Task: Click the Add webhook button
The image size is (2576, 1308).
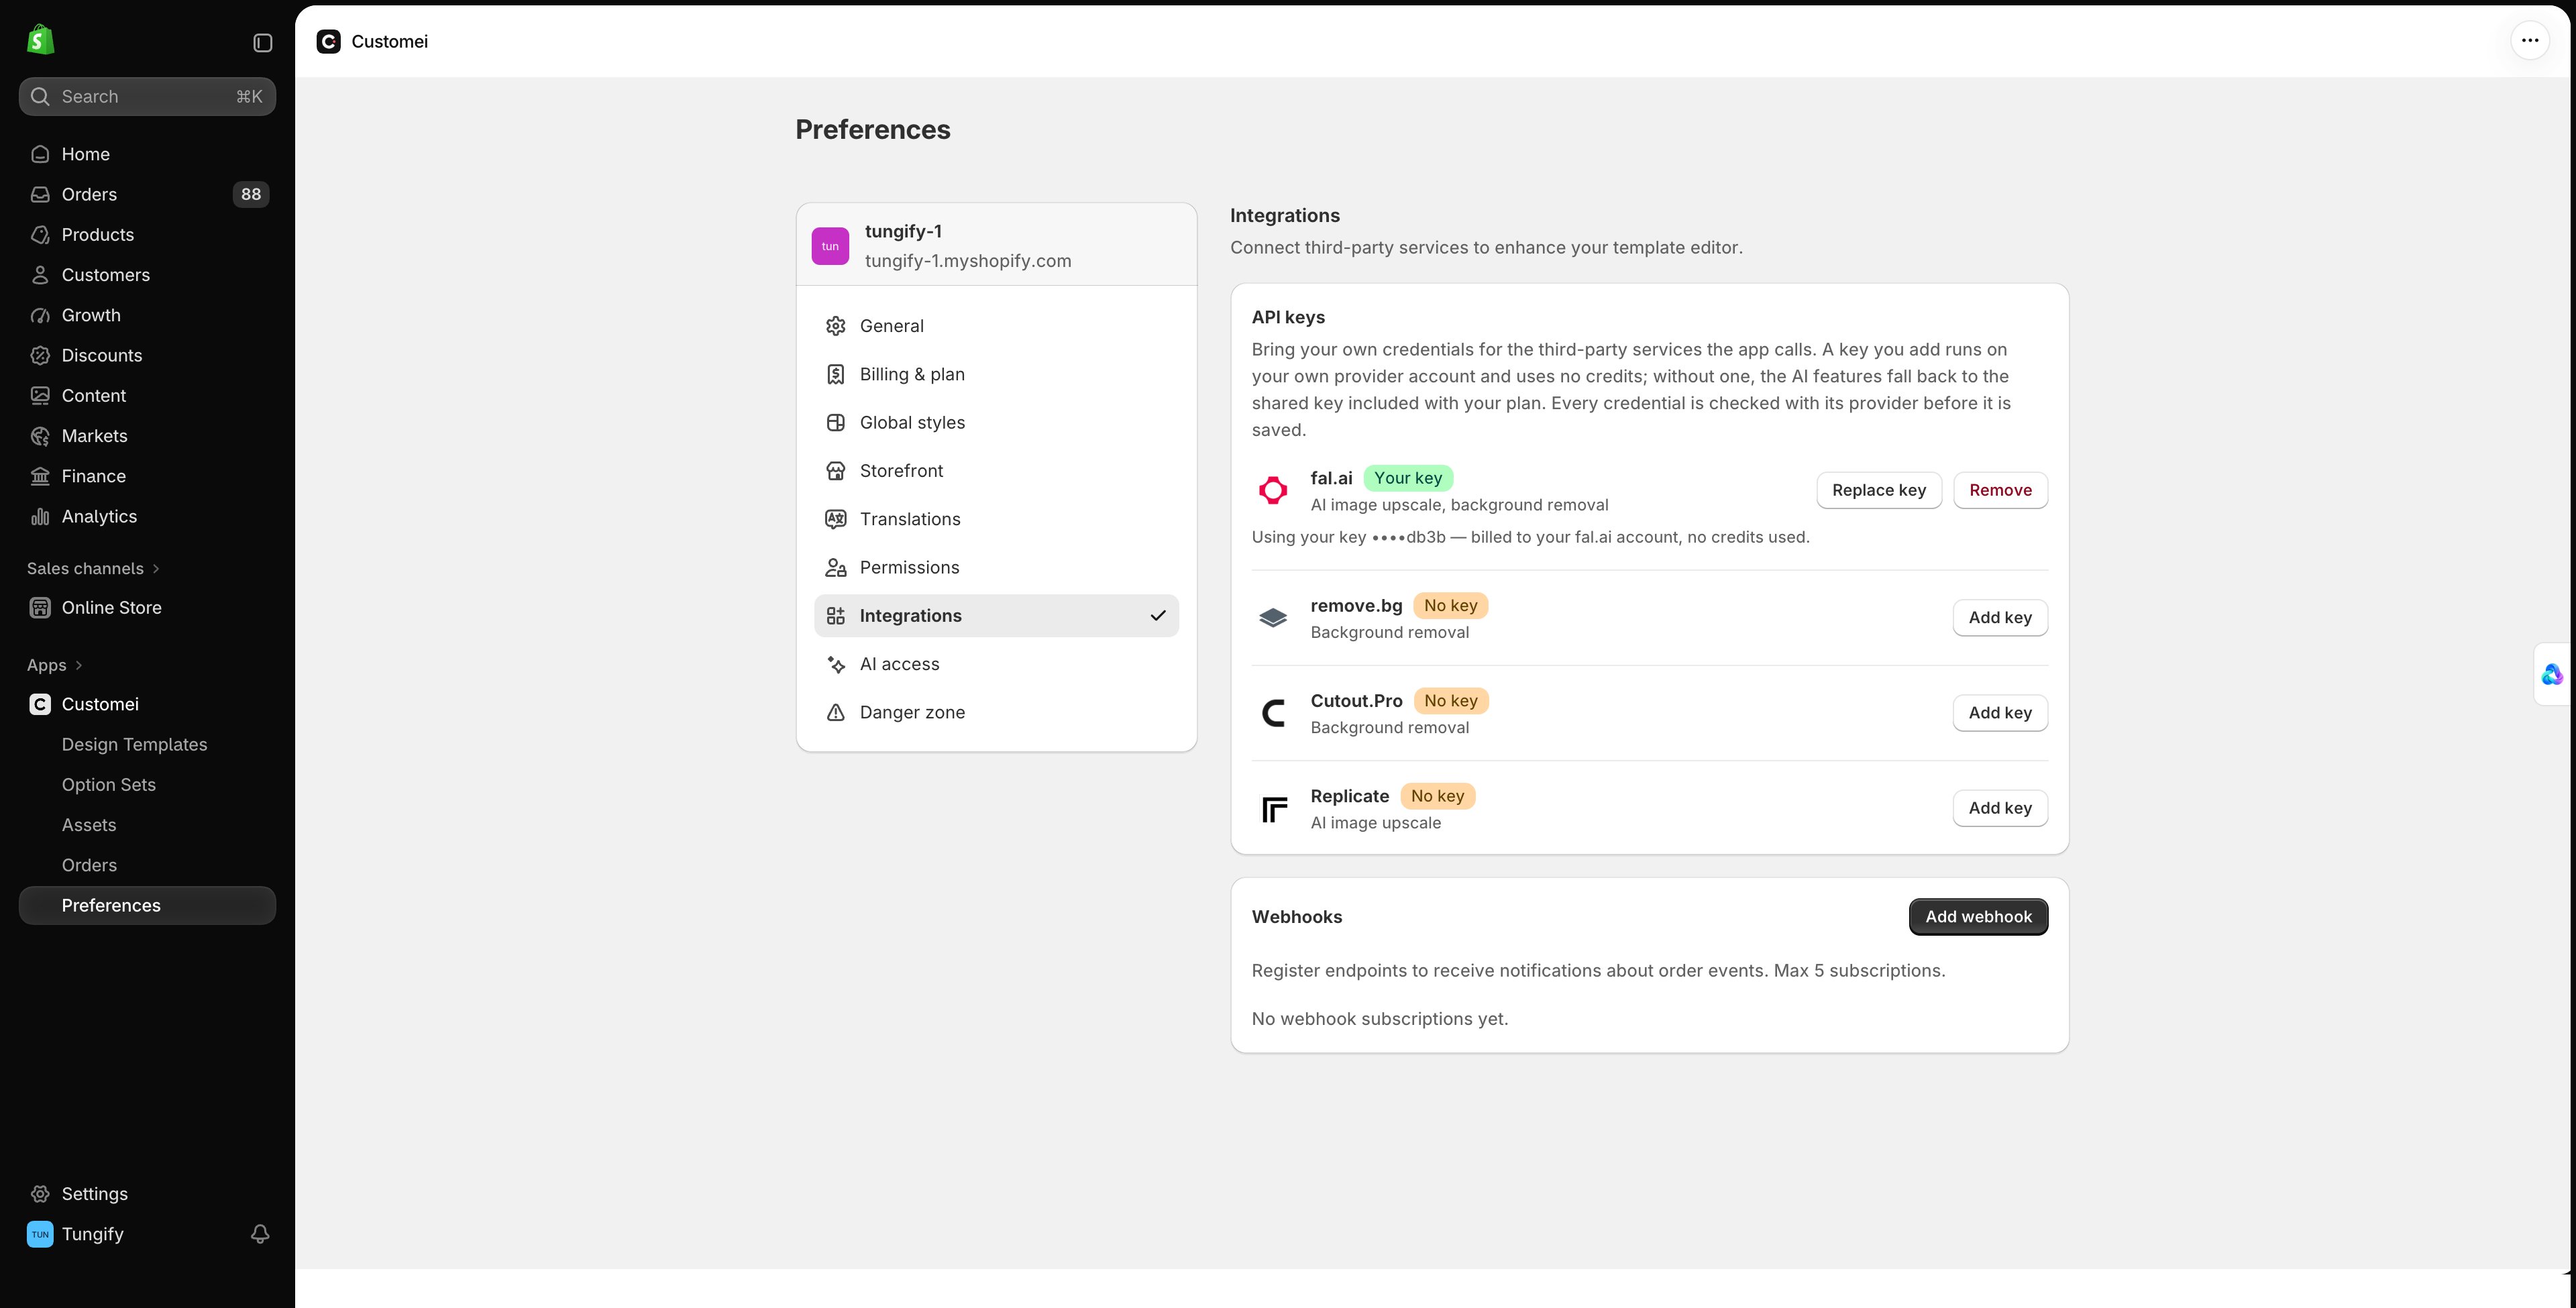Action: click(1978, 917)
